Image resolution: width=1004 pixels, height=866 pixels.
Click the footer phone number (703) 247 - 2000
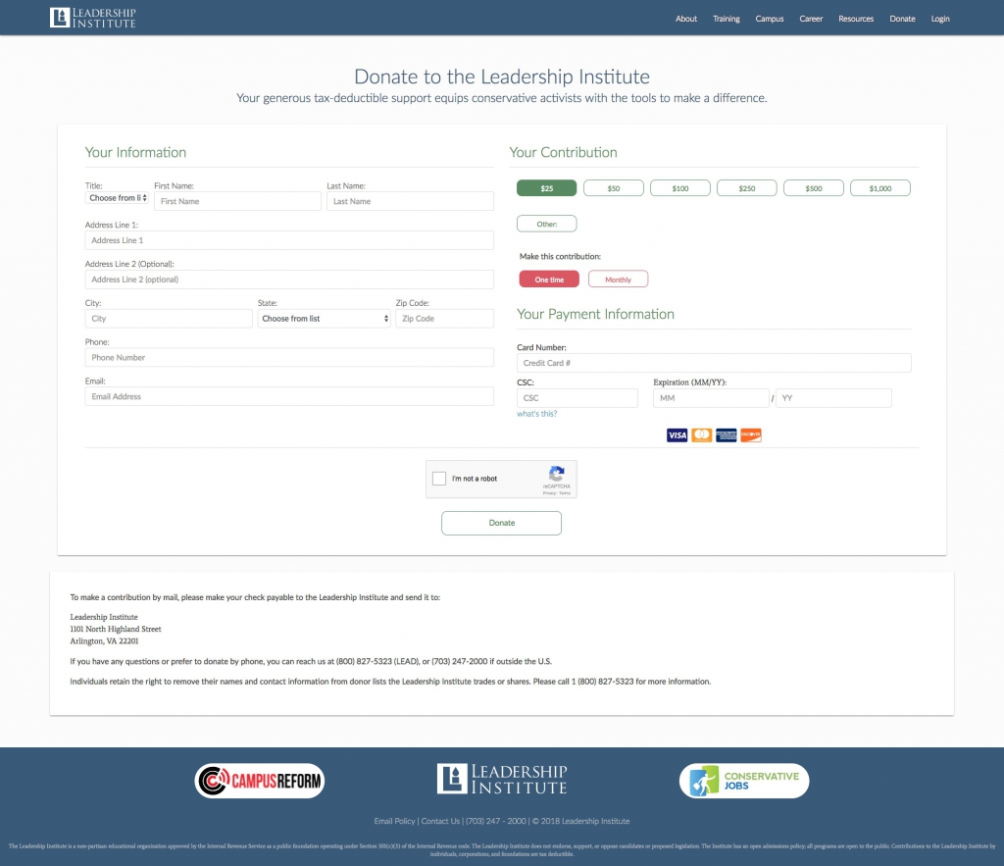(x=495, y=821)
